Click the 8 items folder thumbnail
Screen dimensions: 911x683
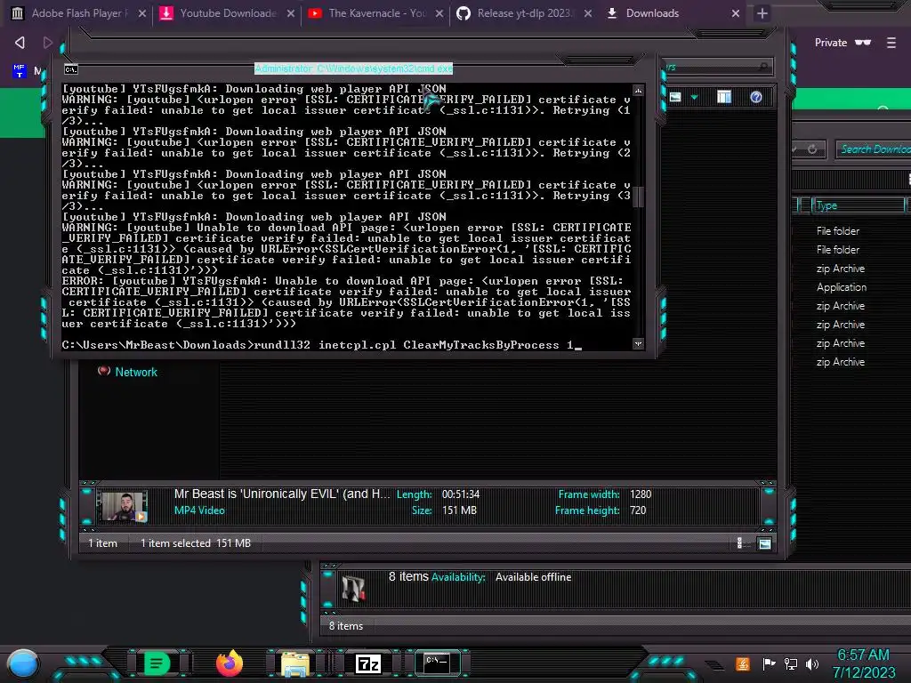(353, 589)
